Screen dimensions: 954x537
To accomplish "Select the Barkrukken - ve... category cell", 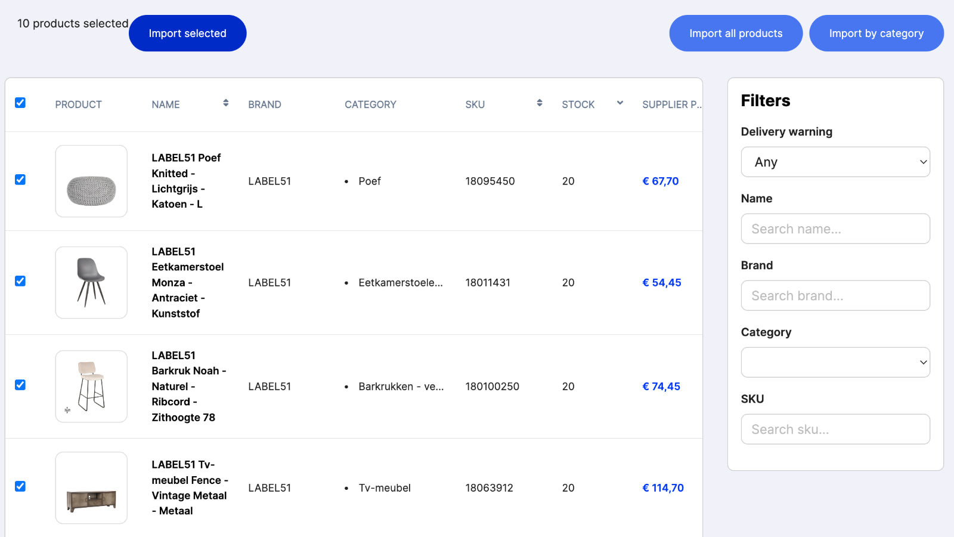I will point(401,387).
